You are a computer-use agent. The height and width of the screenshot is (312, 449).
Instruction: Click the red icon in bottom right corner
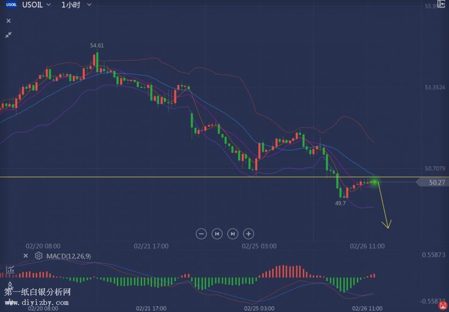[442, 305]
